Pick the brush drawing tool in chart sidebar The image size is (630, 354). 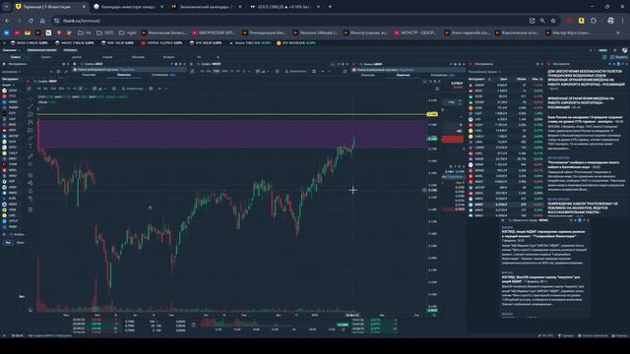coord(31,139)
